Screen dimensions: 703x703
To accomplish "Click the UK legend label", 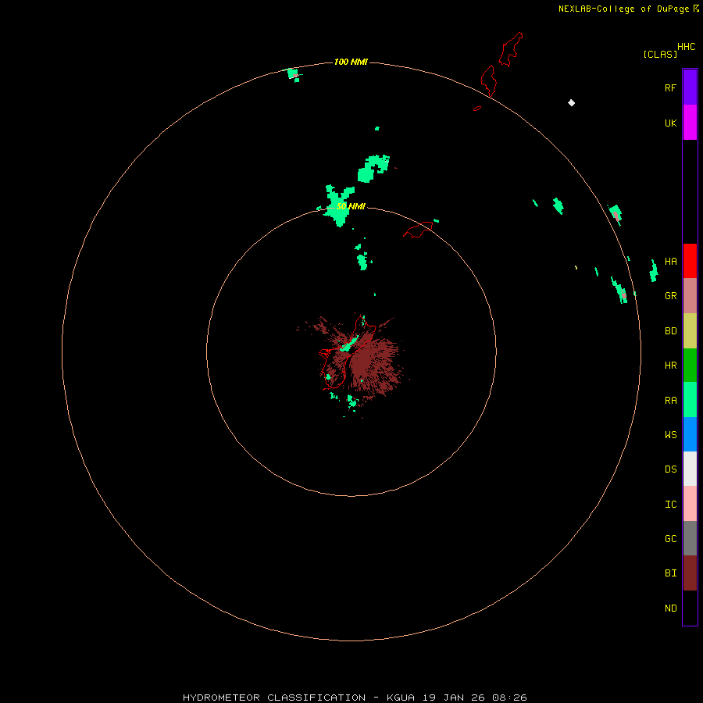I will pyautogui.click(x=671, y=123).
